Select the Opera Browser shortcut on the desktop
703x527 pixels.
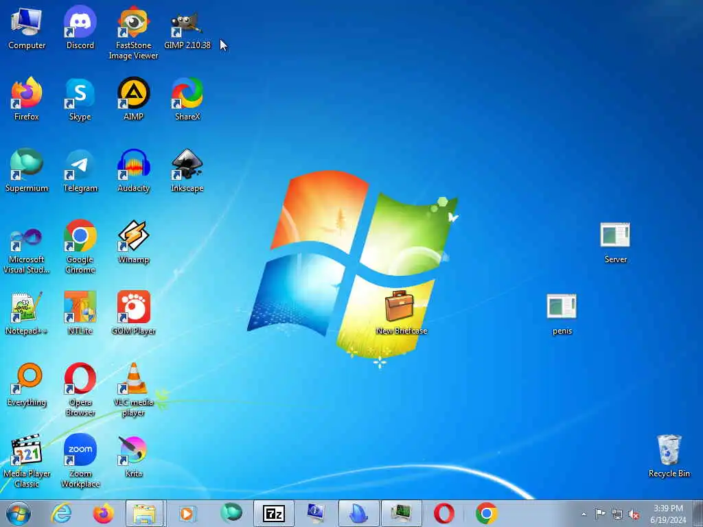coord(80,390)
